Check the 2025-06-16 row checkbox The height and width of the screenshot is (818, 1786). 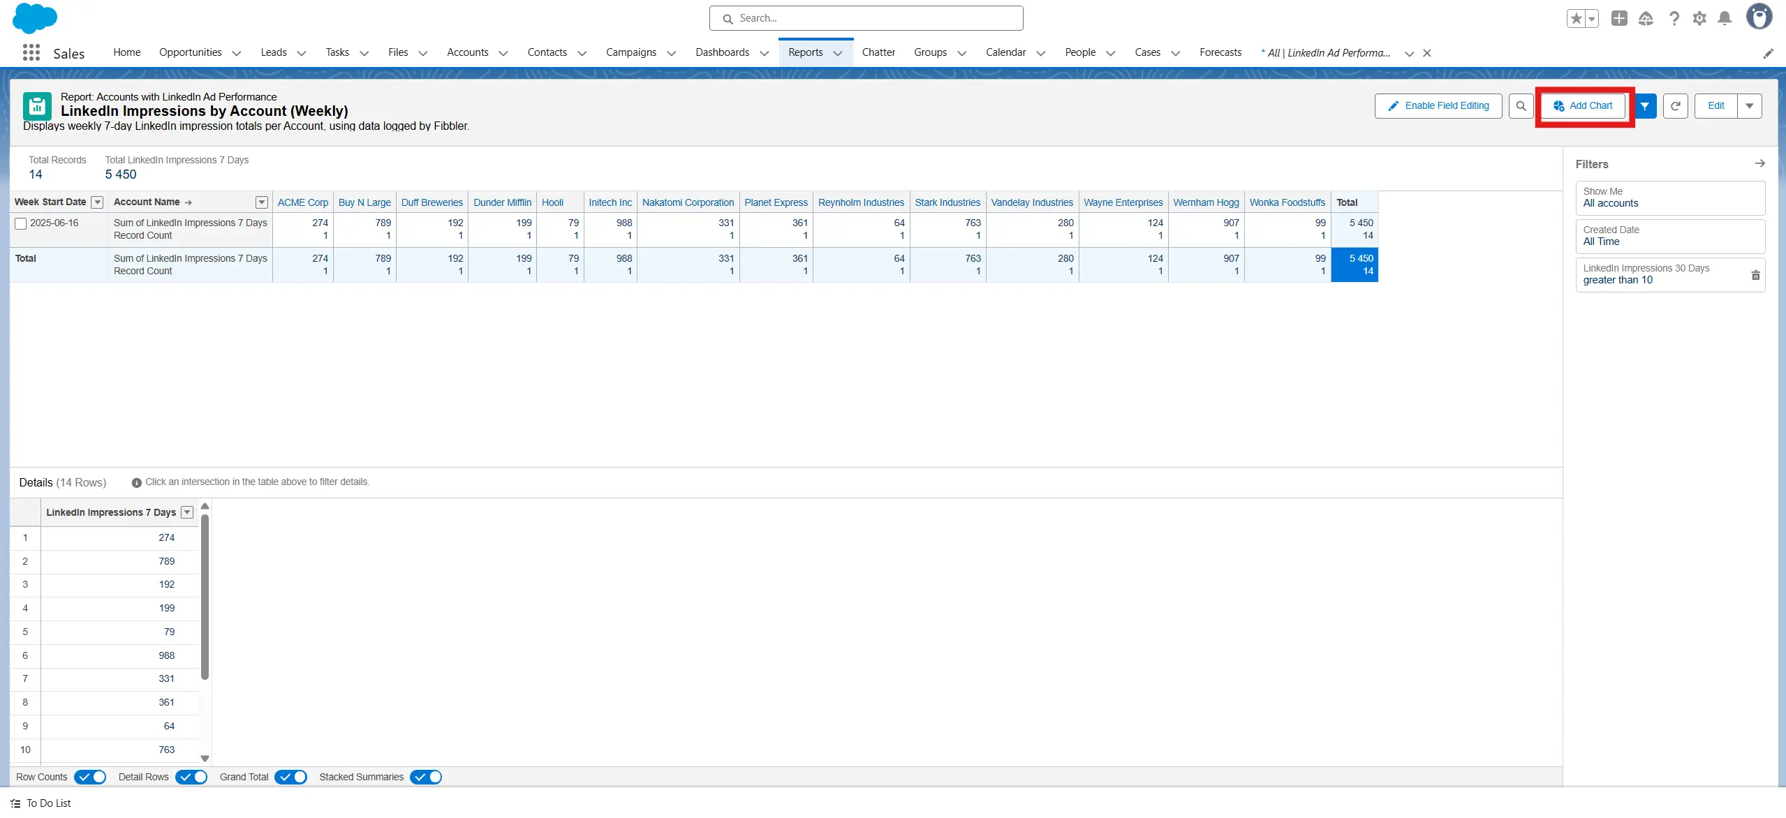coord(21,223)
